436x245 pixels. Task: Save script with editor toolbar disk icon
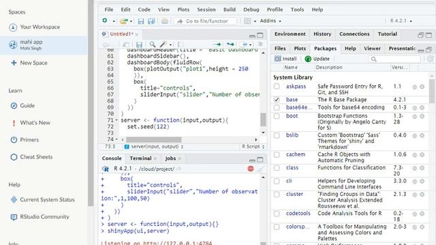pos(139,44)
